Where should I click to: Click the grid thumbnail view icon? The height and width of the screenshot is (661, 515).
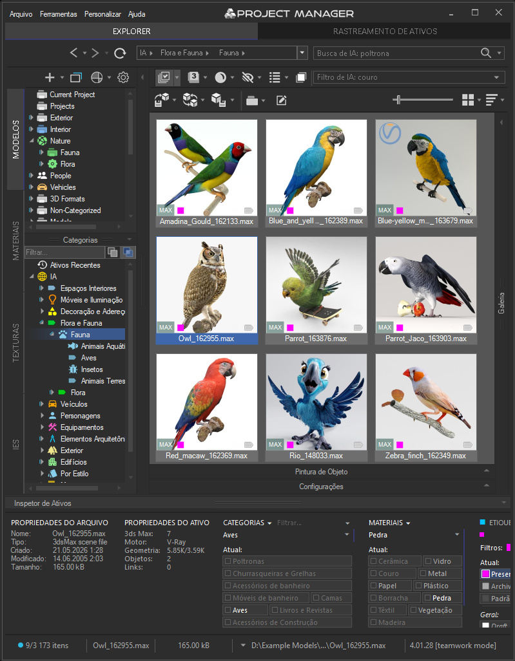tap(468, 100)
